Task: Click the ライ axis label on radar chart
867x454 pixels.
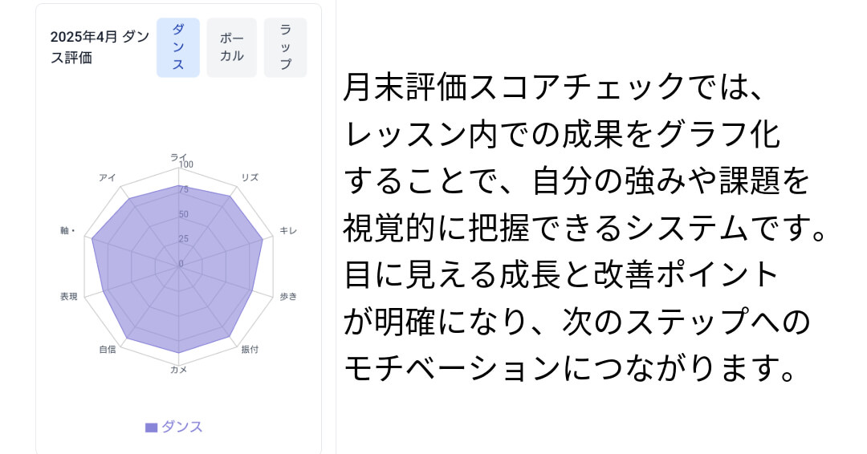Action: (x=178, y=157)
